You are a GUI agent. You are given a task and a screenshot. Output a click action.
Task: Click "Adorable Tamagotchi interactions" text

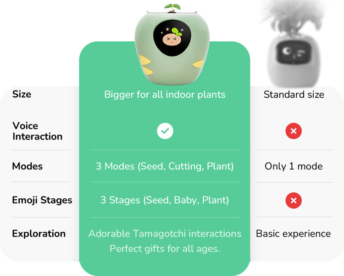pyautogui.click(x=165, y=233)
